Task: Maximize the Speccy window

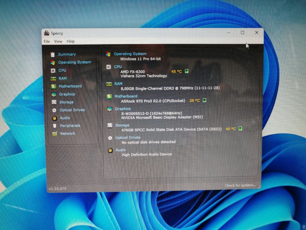Action: click(x=242, y=33)
